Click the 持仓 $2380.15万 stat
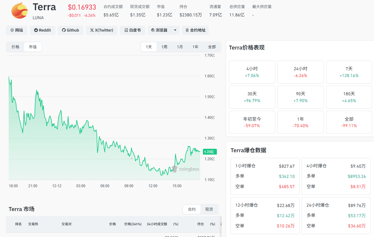This screenshot has height=237, width=374. coord(191,11)
